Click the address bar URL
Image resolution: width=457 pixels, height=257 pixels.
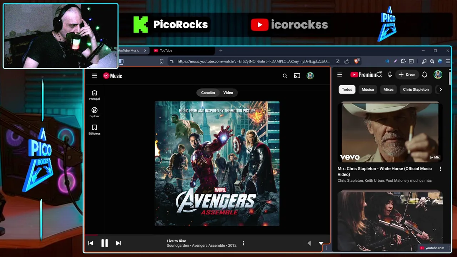pyautogui.click(x=253, y=61)
